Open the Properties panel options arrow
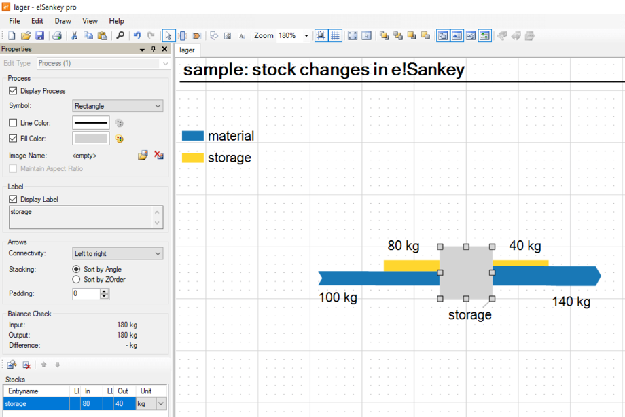The image size is (625, 417). coord(142,49)
